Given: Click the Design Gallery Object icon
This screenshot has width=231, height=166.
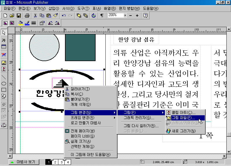Looking at the screenshot, I should (4, 125).
